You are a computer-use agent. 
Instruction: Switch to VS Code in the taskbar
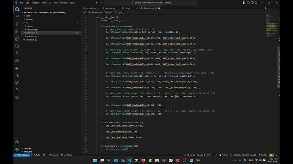[x=130, y=160]
